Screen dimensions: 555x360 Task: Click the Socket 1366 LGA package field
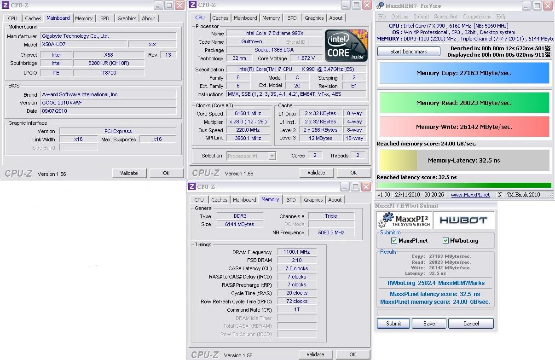point(274,50)
